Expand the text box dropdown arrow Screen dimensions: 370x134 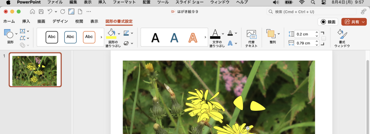[x=28, y=31]
